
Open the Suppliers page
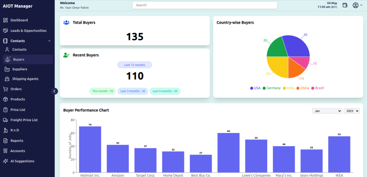click(20, 69)
